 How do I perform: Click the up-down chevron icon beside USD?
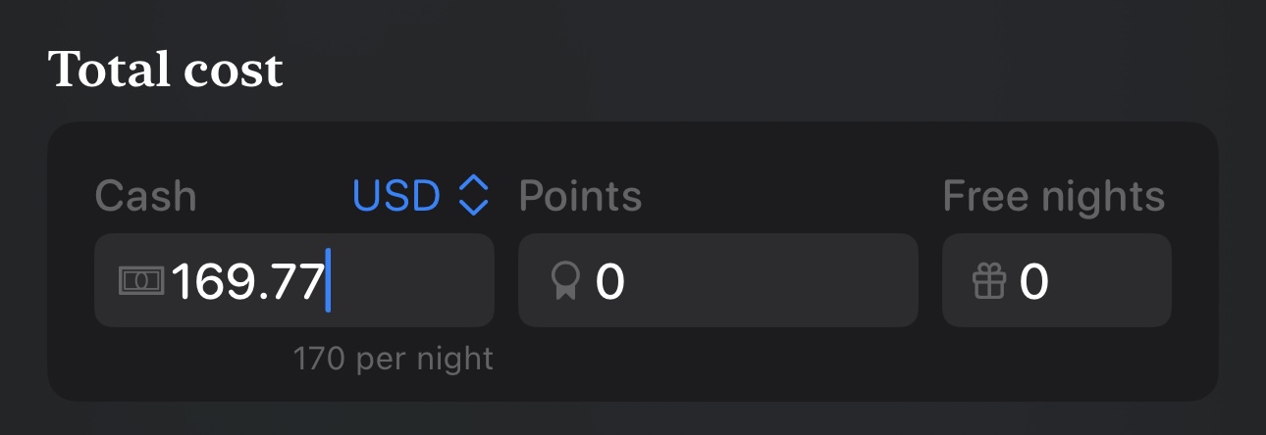[x=473, y=196]
